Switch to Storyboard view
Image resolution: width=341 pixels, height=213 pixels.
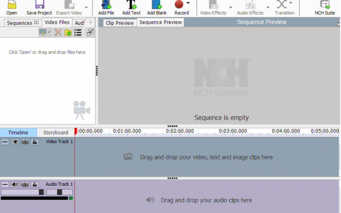pos(56,132)
